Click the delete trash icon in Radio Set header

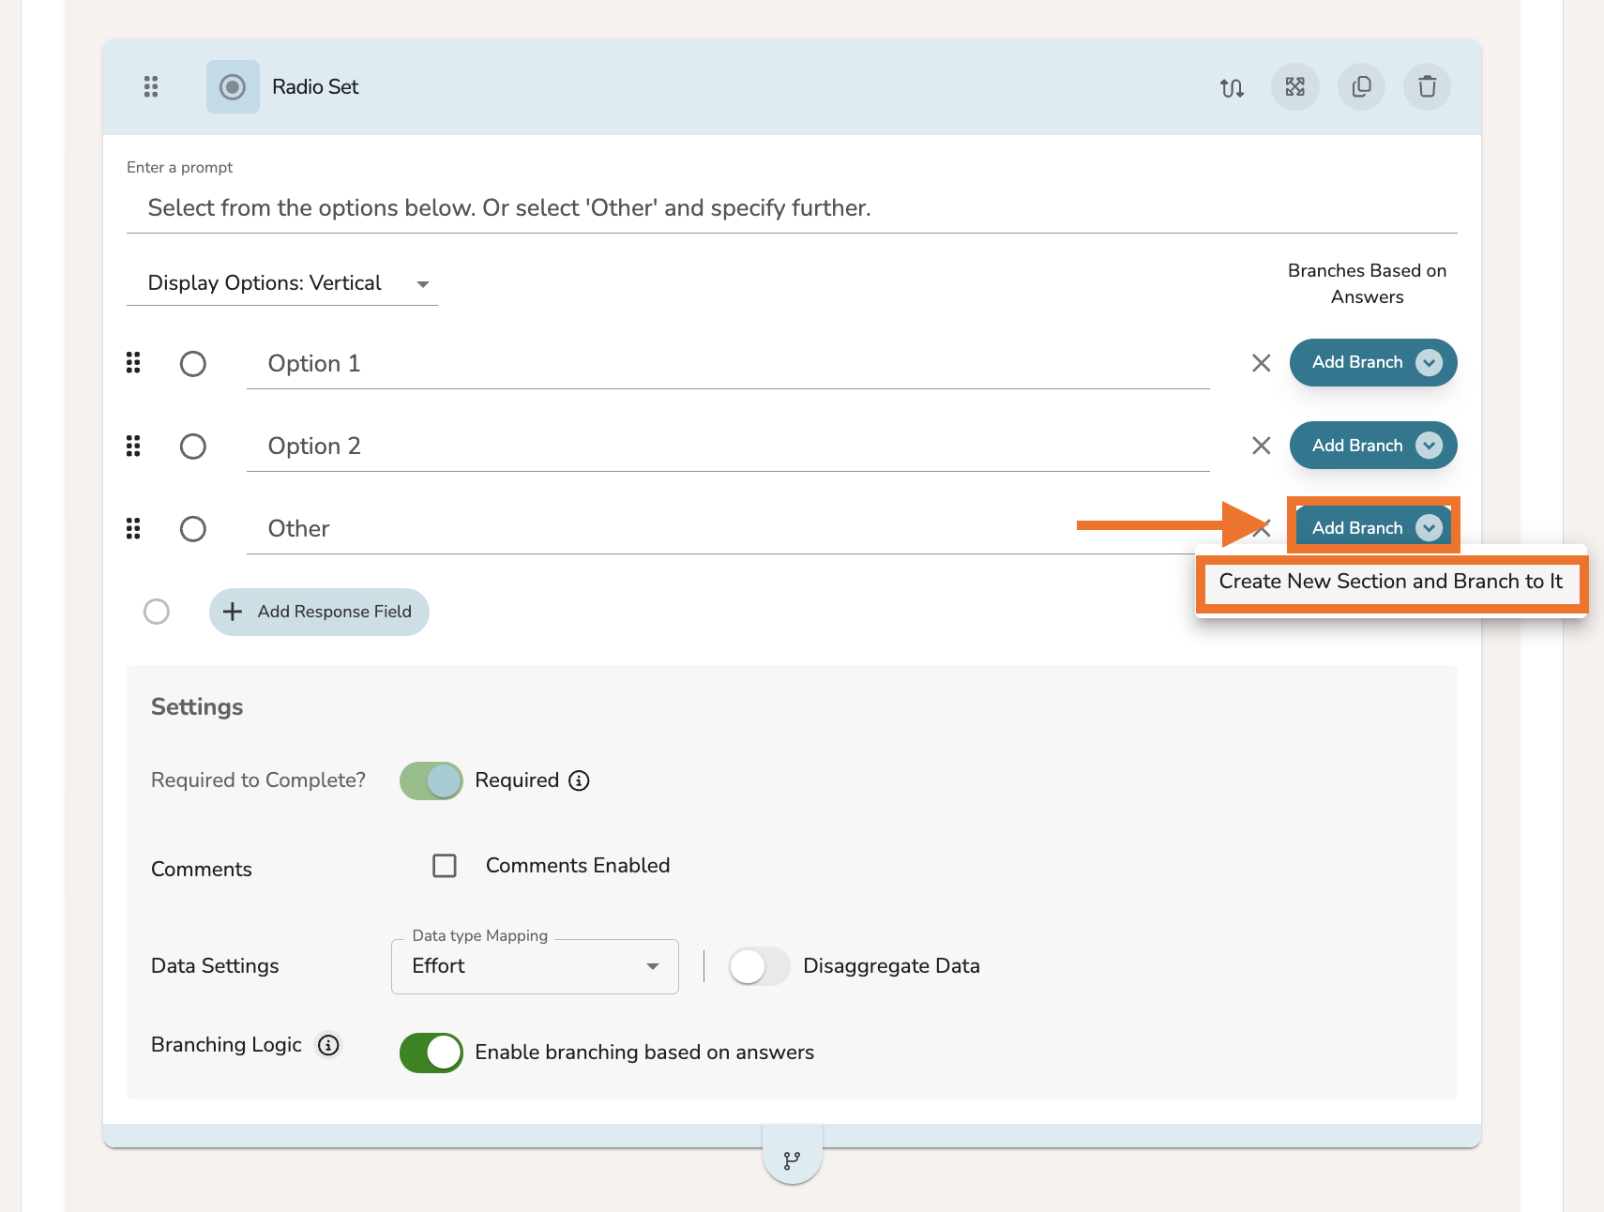1427,87
